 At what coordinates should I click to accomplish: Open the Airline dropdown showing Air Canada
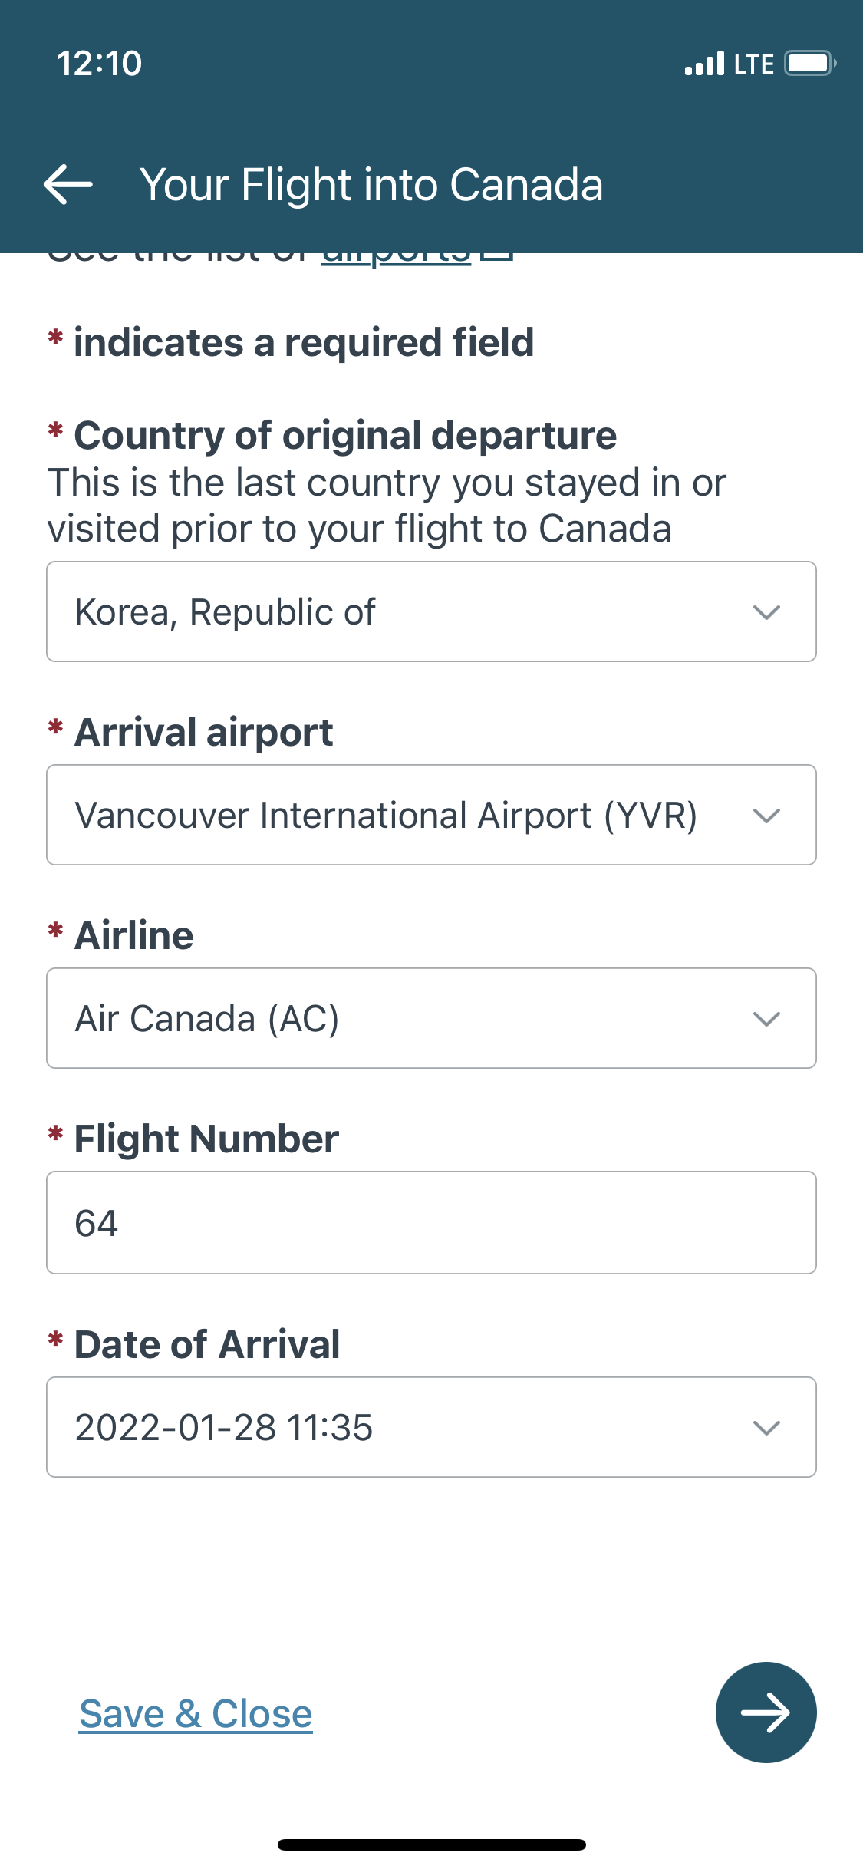coord(431,1018)
